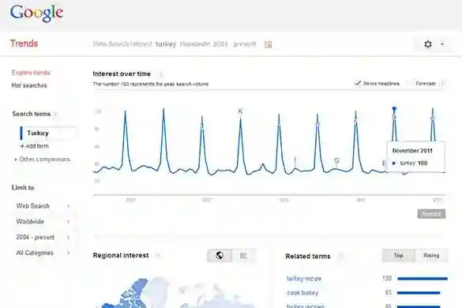
Task: Click news headline marker G on chart
Action: pyautogui.click(x=336, y=160)
